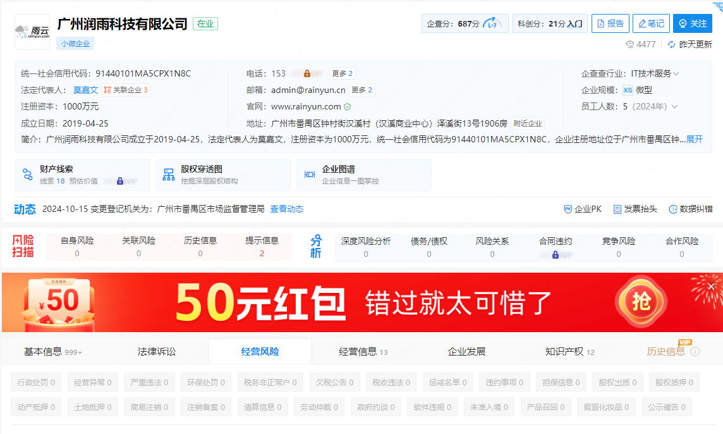Click the Rainyun company logo thumbnail
The height and width of the screenshot is (434, 723).
click(32, 32)
